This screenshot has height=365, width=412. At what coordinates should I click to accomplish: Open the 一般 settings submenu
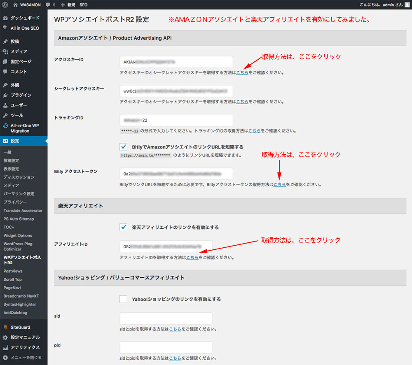click(x=7, y=152)
